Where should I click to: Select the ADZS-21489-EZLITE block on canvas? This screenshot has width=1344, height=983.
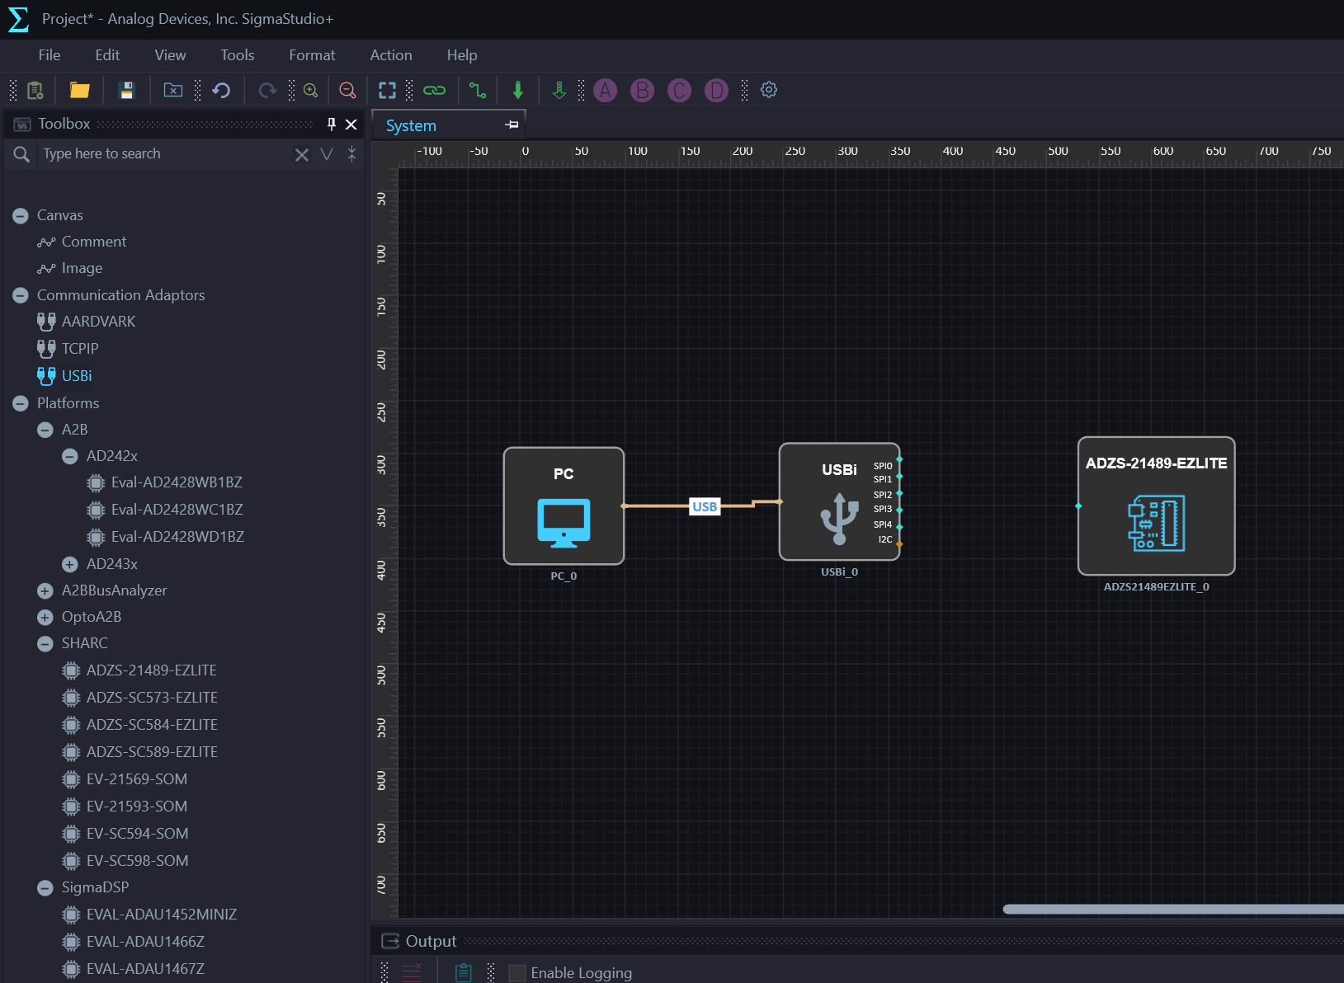pos(1156,506)
